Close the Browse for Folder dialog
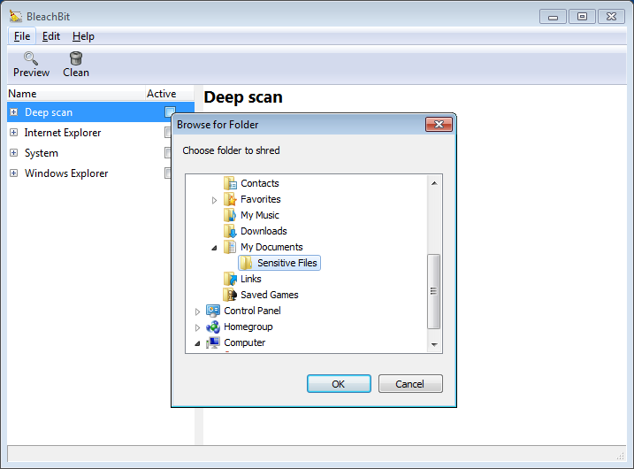The width and height of the screenshot is (634, 469). [x=439, y=124]
